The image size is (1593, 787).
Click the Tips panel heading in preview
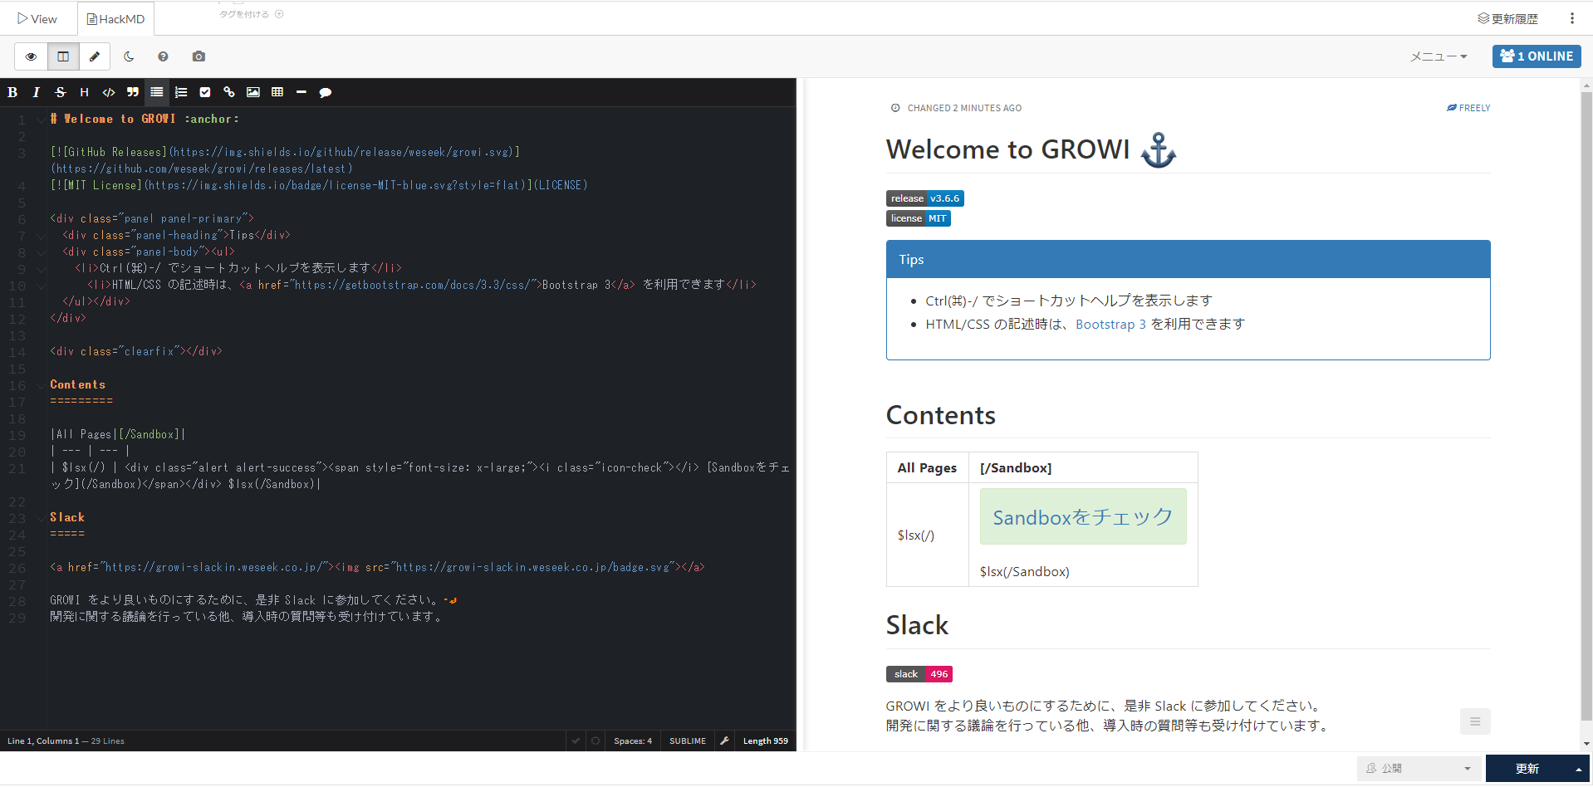click(1189, 260)
